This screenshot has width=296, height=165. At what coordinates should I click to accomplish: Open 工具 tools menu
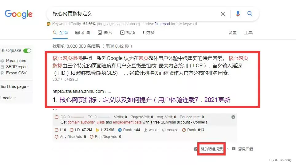[248, 33]
